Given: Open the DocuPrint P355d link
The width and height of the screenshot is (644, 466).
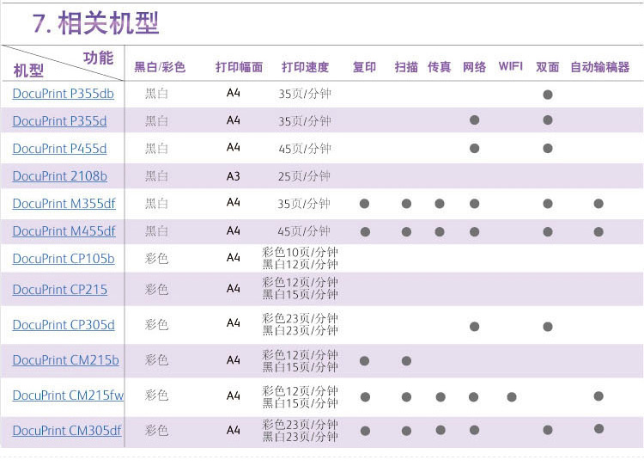Looking at the screenshot, I should [59, 121].
